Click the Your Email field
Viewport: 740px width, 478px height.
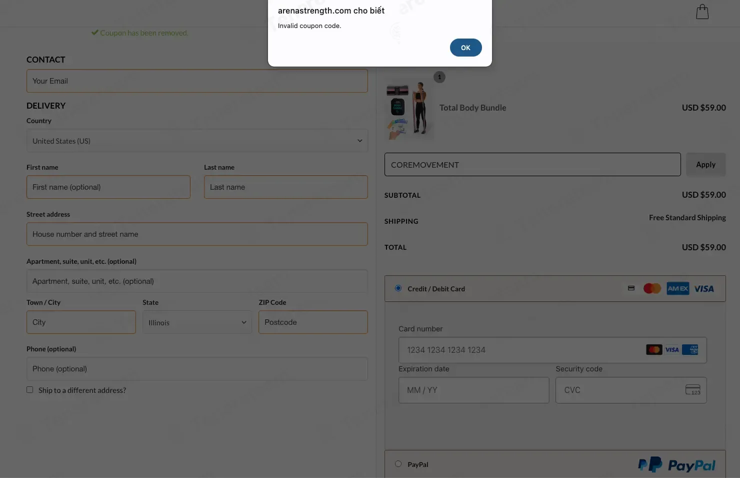(197, 81)
